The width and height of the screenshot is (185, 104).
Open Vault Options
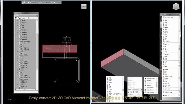[149, 92]
